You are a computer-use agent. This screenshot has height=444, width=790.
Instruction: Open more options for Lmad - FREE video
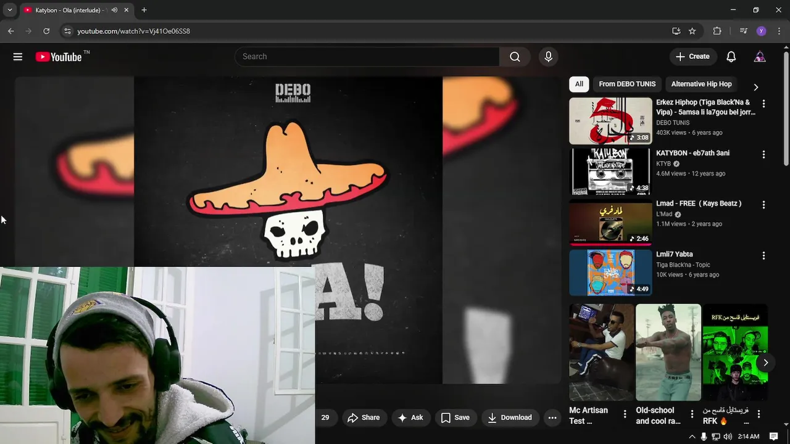(x=763, y=205)
